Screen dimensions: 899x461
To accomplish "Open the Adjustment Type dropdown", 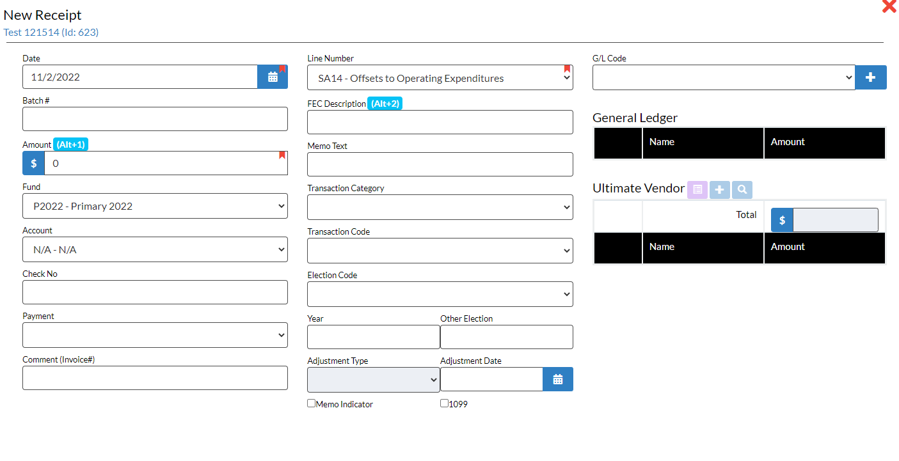I will pyautogui.click(x=374, y=380).
